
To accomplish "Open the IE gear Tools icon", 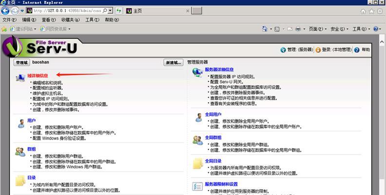I will click(380, 11).
